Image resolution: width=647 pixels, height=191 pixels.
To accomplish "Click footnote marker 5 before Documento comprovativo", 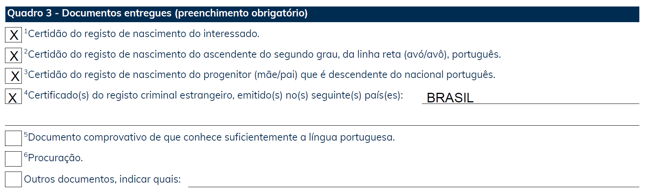I will 26,134.
